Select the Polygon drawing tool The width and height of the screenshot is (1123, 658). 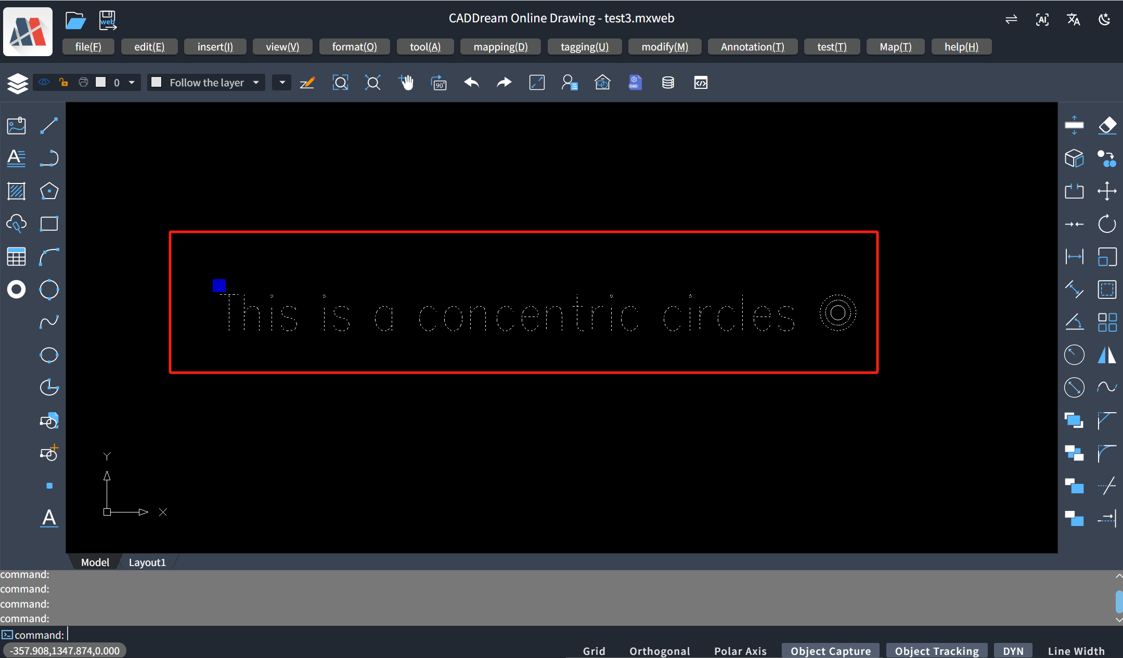point(49,191)
